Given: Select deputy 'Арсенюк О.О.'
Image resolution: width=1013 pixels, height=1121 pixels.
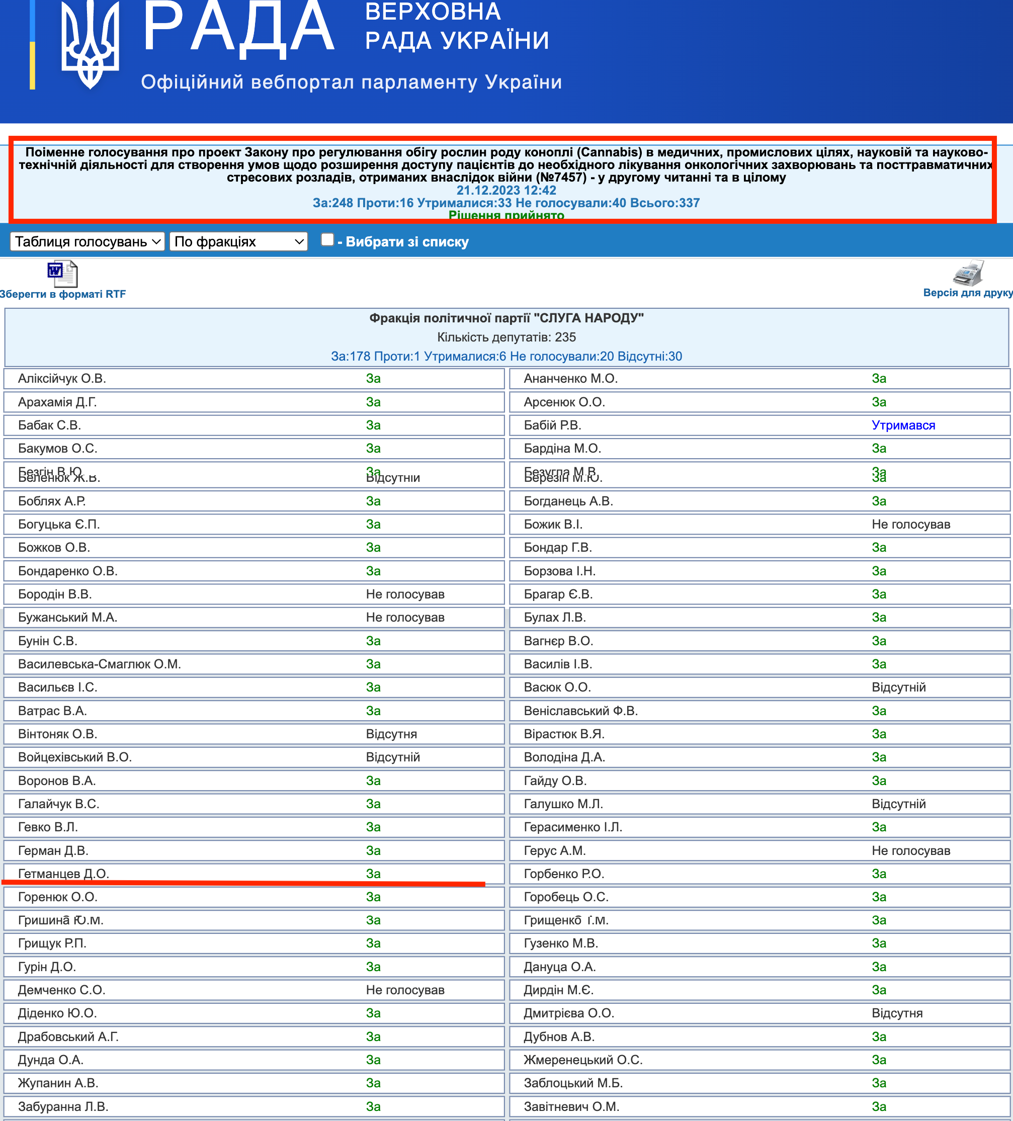Looking at the screenshot, I should [x=564, y=402].
